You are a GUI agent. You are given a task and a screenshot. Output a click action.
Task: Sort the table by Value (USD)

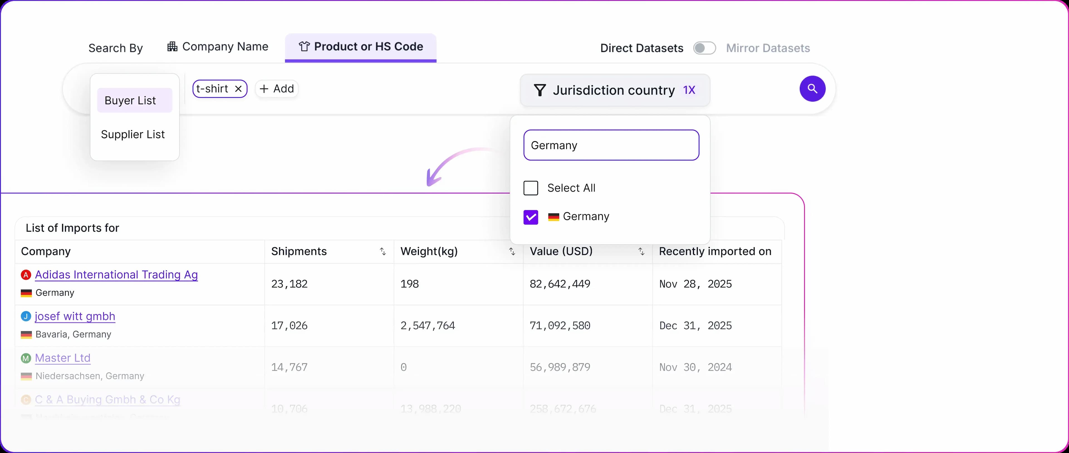click(641, 252)
